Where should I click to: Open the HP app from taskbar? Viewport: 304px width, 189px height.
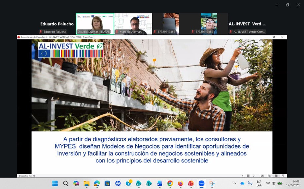118,183
